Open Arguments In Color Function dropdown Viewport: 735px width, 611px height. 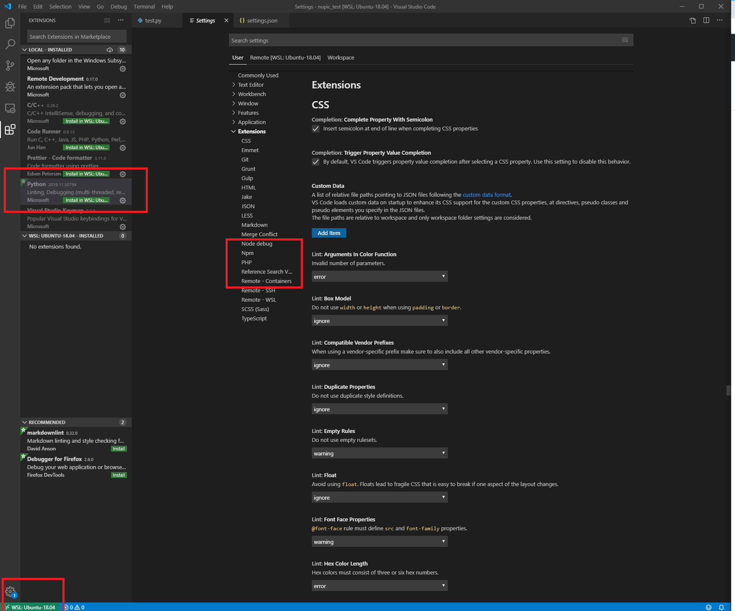tap(379, 277)
